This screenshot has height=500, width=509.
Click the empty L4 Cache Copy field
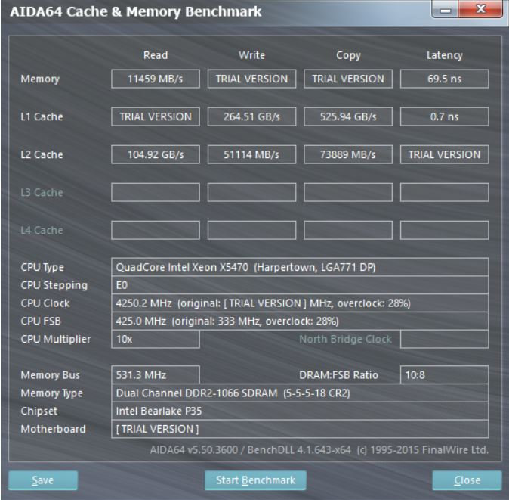[348, 230]
